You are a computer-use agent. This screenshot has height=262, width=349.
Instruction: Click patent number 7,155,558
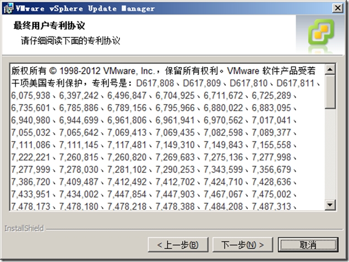coord(271,145)
